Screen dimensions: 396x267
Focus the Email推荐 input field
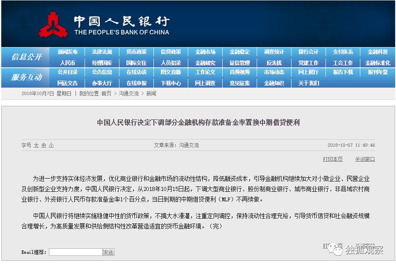click(76, 252)
